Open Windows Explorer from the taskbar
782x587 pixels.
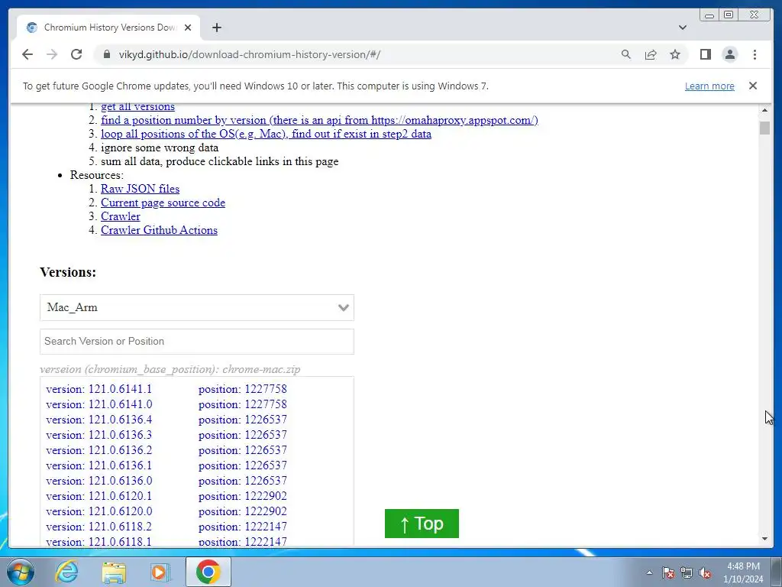coord(114,572)
